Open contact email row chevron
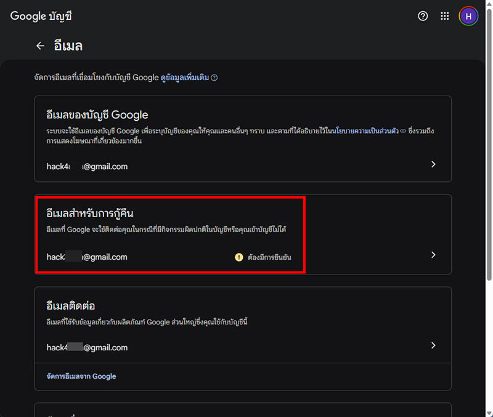Viewport: 493px width, 417px height. click(433, 345)
